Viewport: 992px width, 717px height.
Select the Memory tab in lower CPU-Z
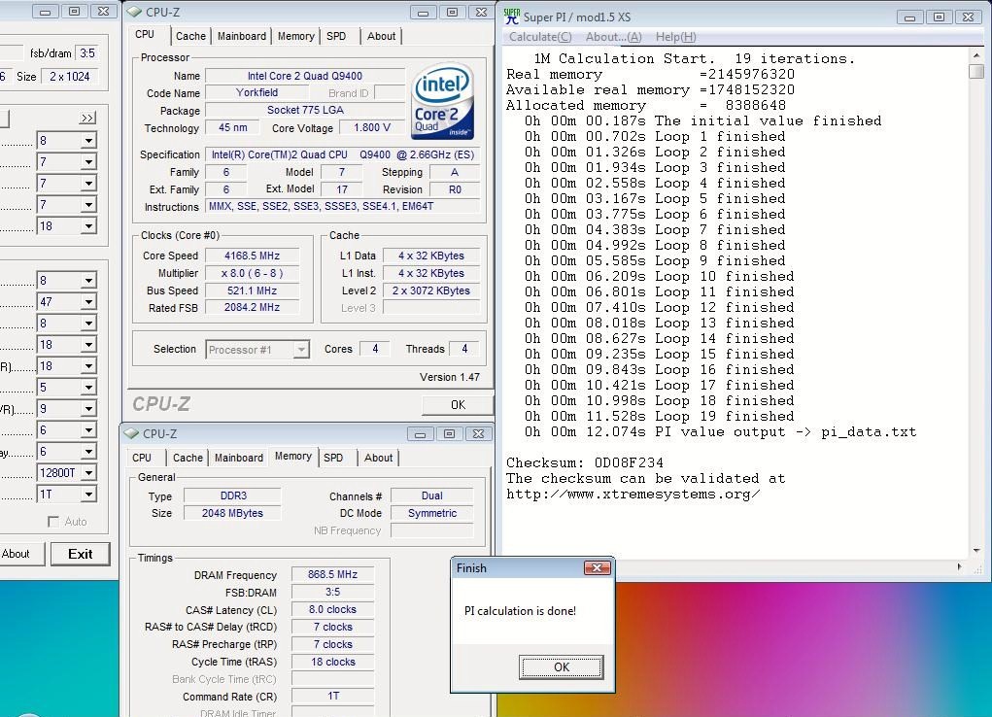pos(292,457)
